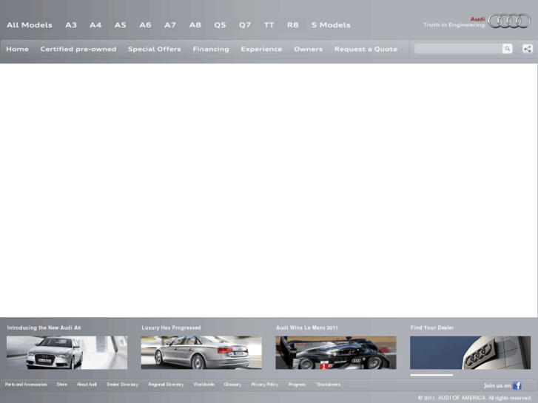This screenshot has width=538, height=403.
Task: Open All Models menu
Action: click(30, 25)
